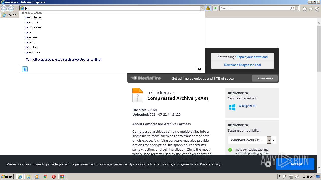Click the green compatibility checkmark icon
The width and height of the screenshot is (321, 180).
pos(230,150)
